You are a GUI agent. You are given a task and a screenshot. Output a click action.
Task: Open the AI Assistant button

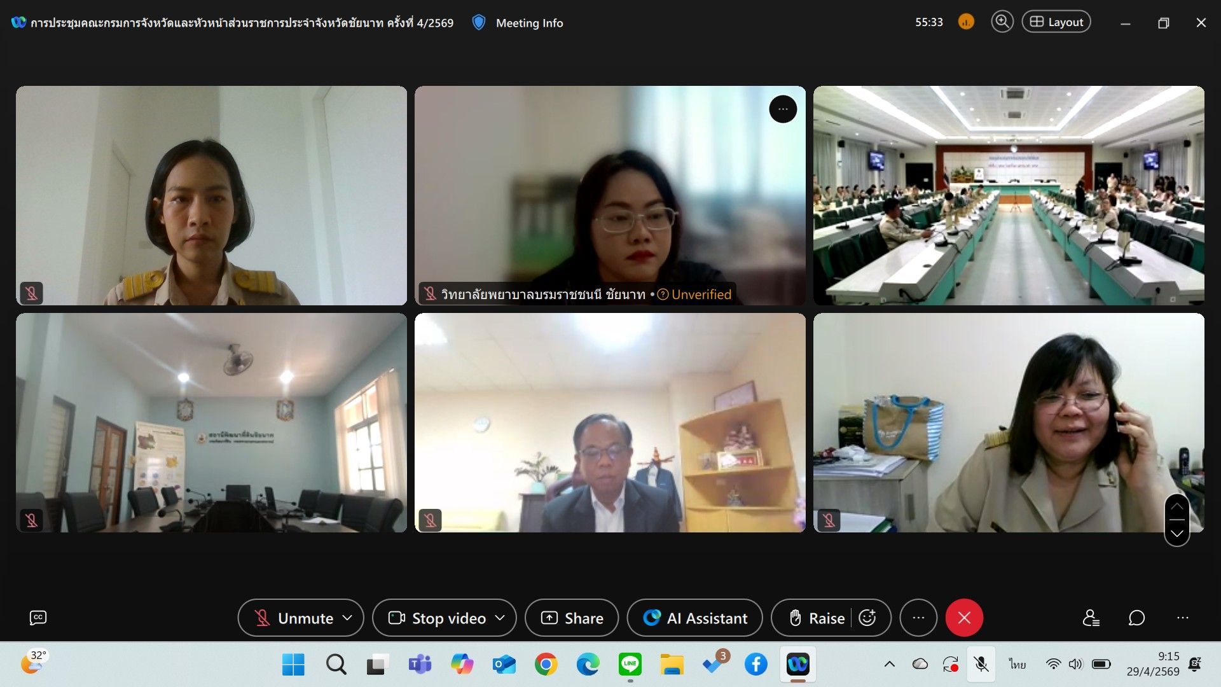click(x=694, y=618)
